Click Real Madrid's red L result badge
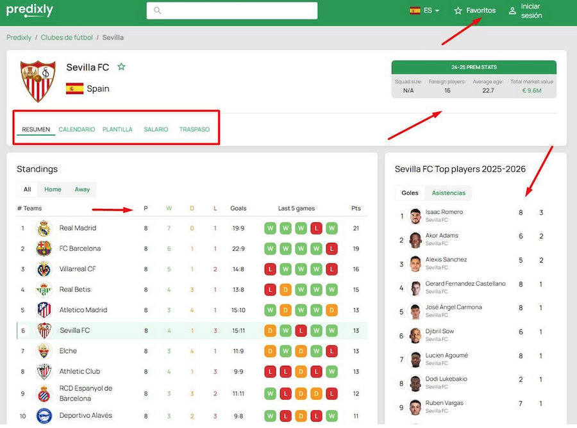This screenshot has height=428, width=577. tap(315, 228)
